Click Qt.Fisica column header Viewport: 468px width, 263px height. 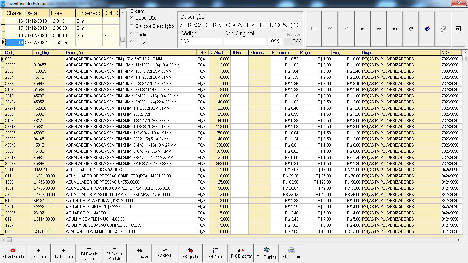click(239, 53)
